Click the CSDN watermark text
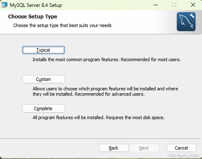This screenshot has width=202, height=159. click(183, 155)
